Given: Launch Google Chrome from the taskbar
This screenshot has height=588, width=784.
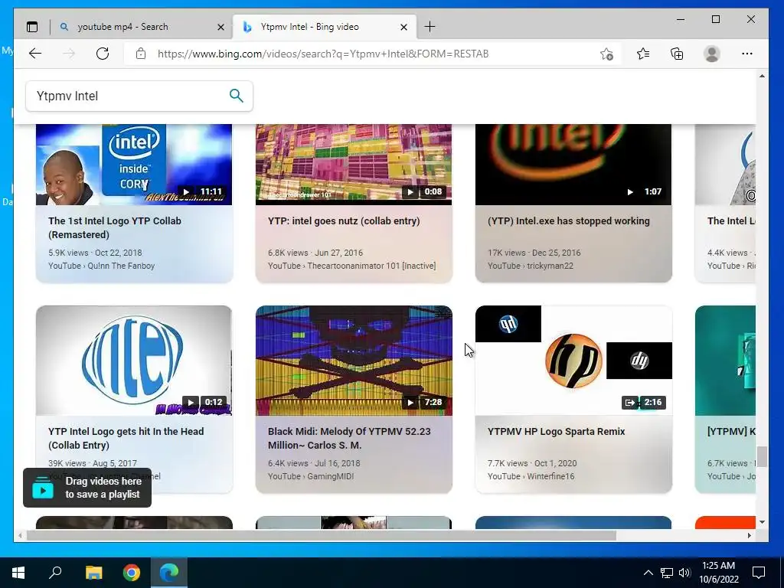Looking at the screenshot, I should 132,573.
